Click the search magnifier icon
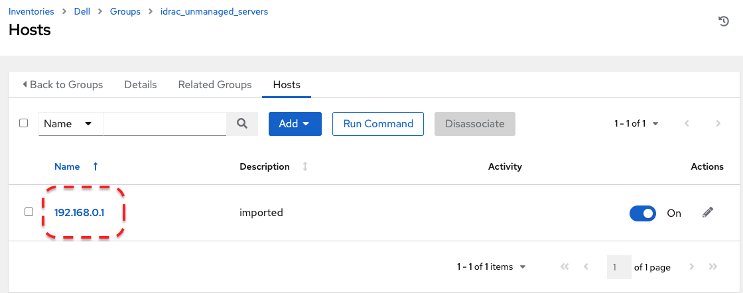Viewport: 743px width, 293px height. [x=242, y=123]
